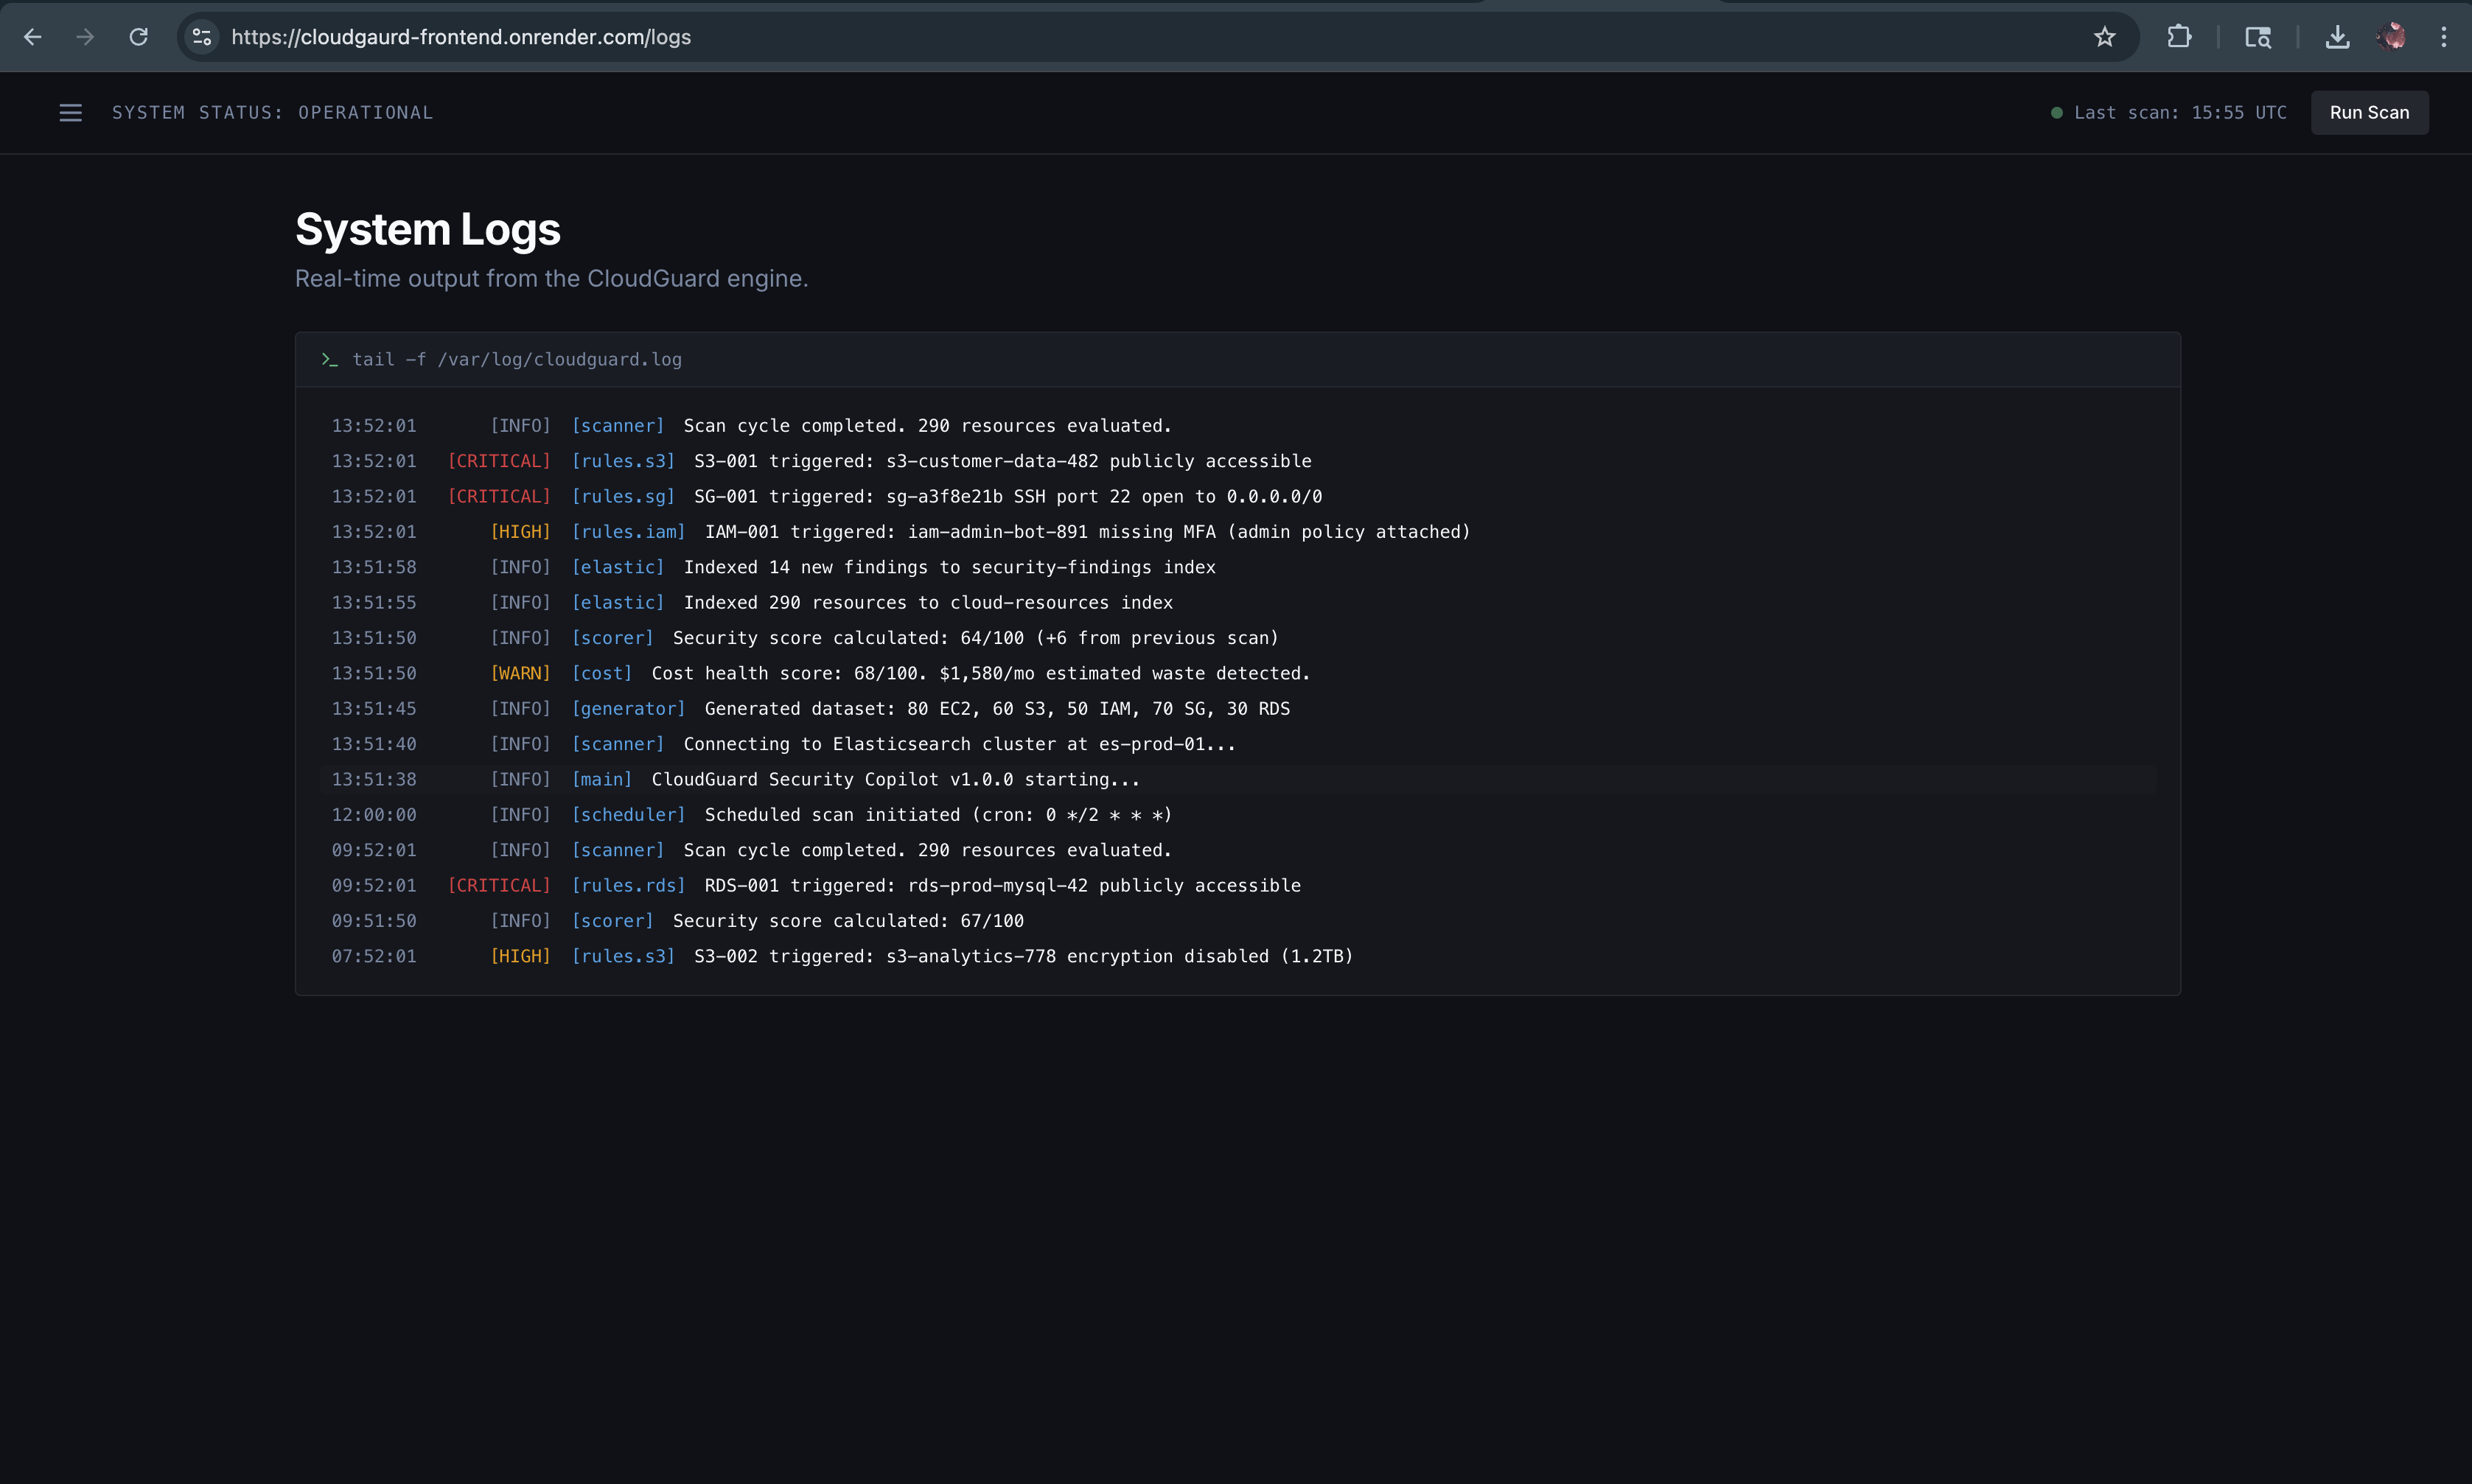Click the tab search icon
The height and width of the screenshot is (1484, 2472).
pyautogui.click(x=2257, y=37)
